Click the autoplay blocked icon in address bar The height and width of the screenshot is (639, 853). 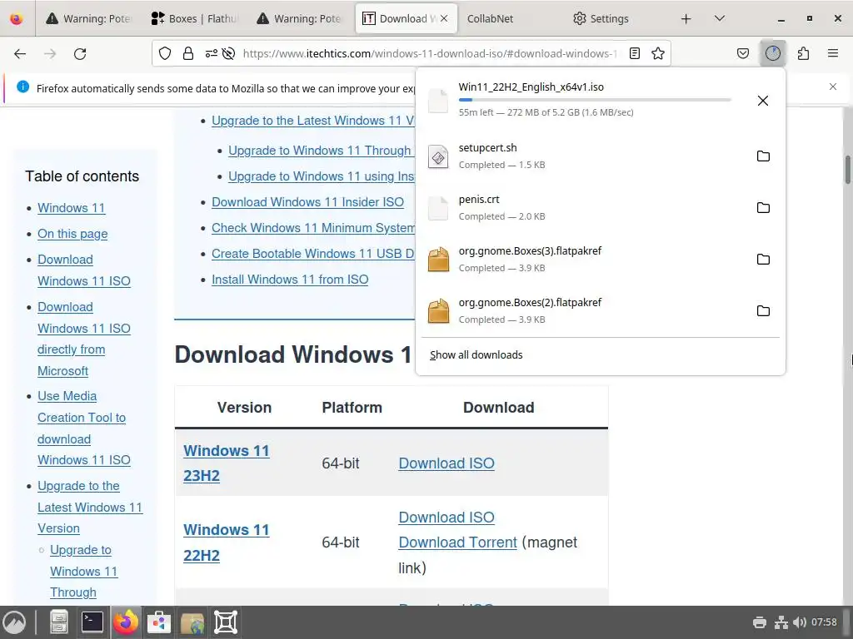click(x=229, y=53)
